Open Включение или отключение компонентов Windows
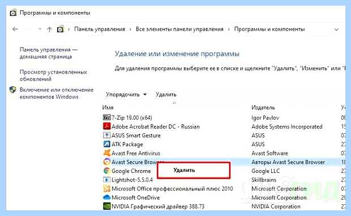The image size is (351, 216). pos(57,93)
